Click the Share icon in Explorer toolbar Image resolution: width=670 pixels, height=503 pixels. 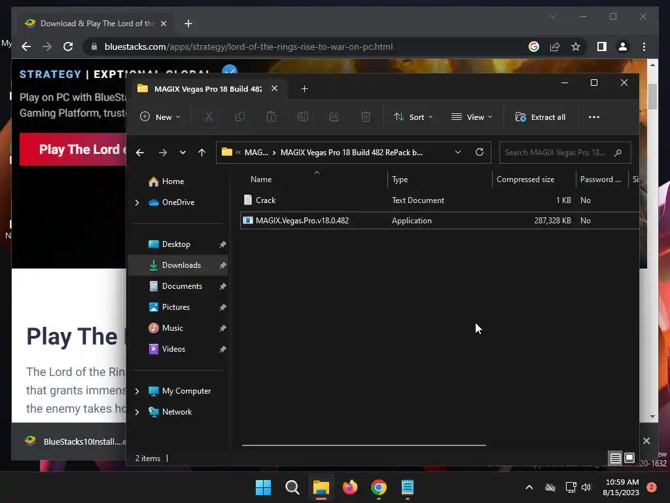click(334, 117)
